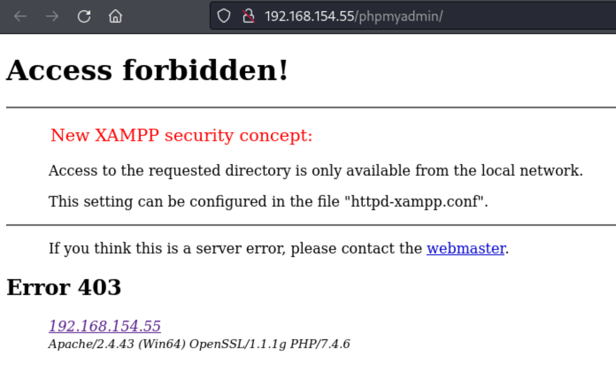Go to the browser Home page
The height and width of the screenshot is (365, 616).
tap(116, 17)
